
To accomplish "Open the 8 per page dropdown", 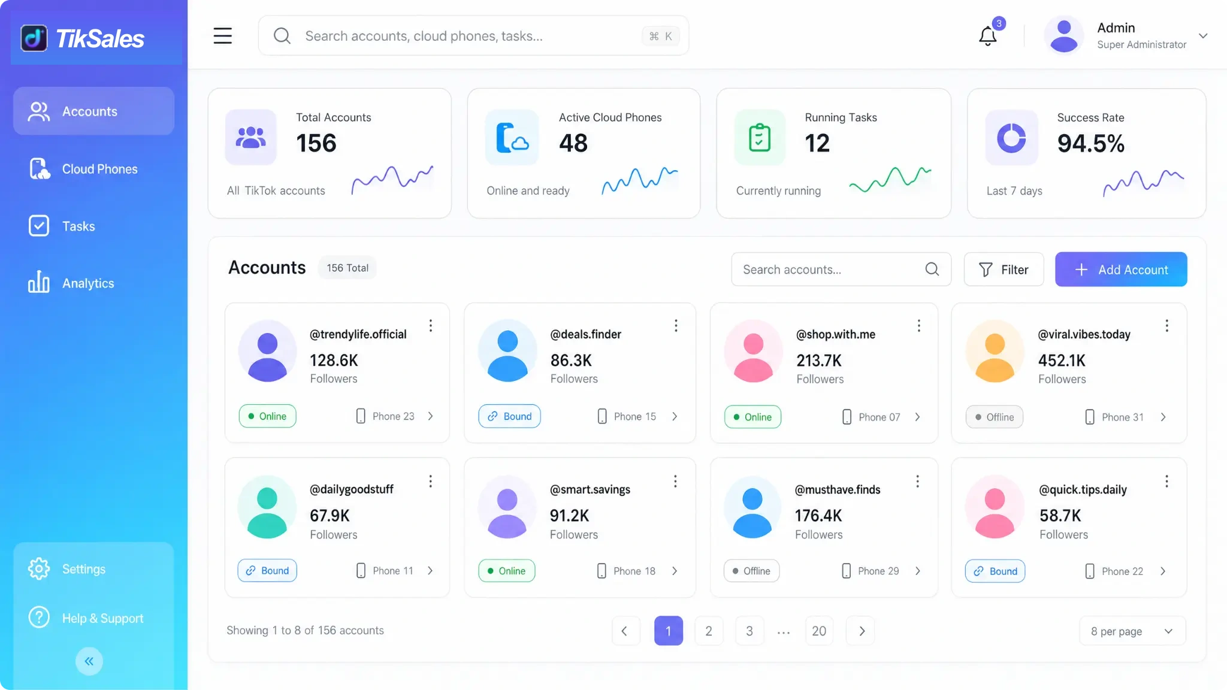I will click(x=1132, y=631).
